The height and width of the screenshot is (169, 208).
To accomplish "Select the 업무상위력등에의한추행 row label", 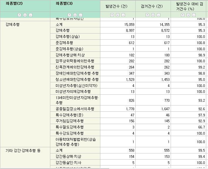I will (x=75, y=61).
